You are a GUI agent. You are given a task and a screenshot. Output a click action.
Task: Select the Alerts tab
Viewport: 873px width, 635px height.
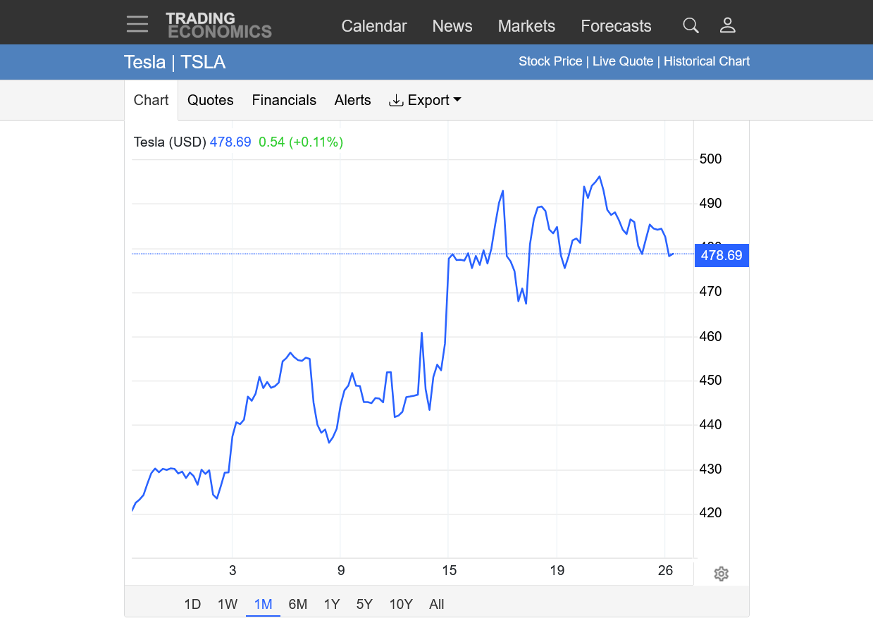352,100
